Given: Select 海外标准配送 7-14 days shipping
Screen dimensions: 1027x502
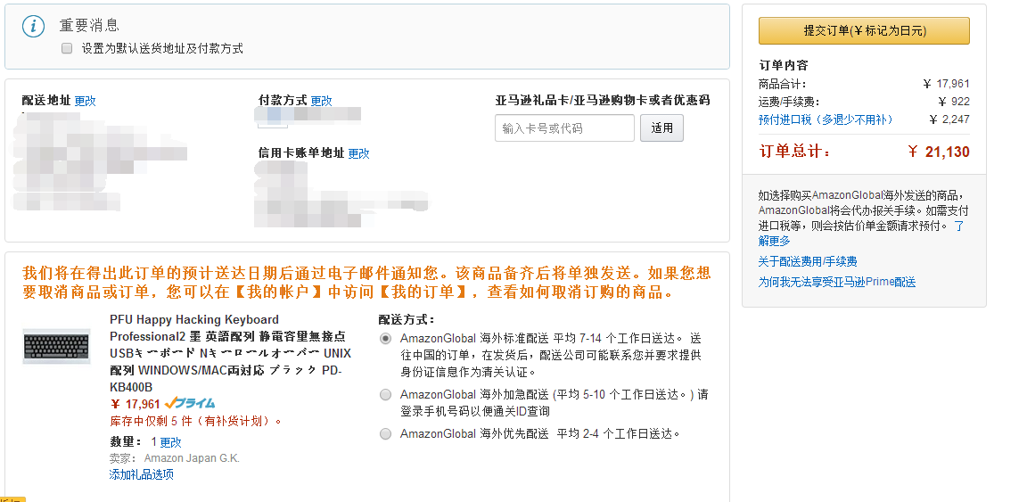Looking at the screenshot, I should 386,338.
